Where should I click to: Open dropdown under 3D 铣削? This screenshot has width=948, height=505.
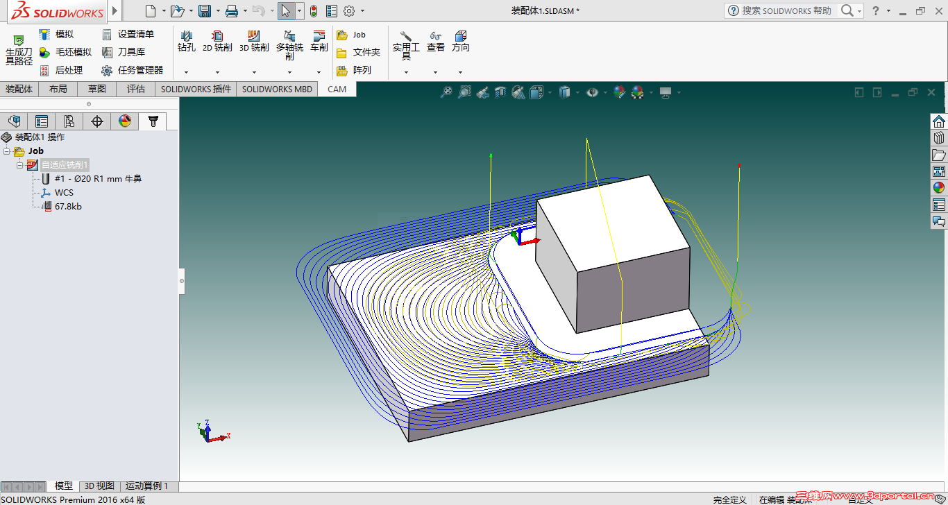coord(254,72)
